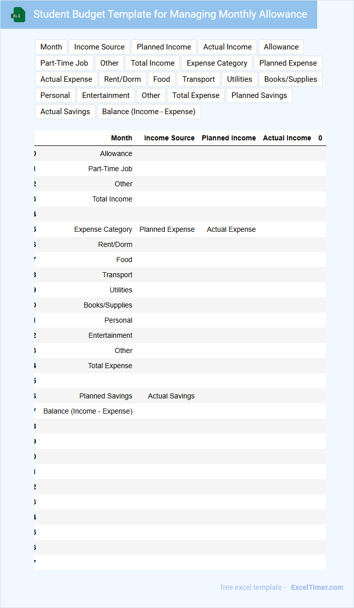Click the green XLS file icon
Screen dimensions: 354x608
click(x=18, y=15)
